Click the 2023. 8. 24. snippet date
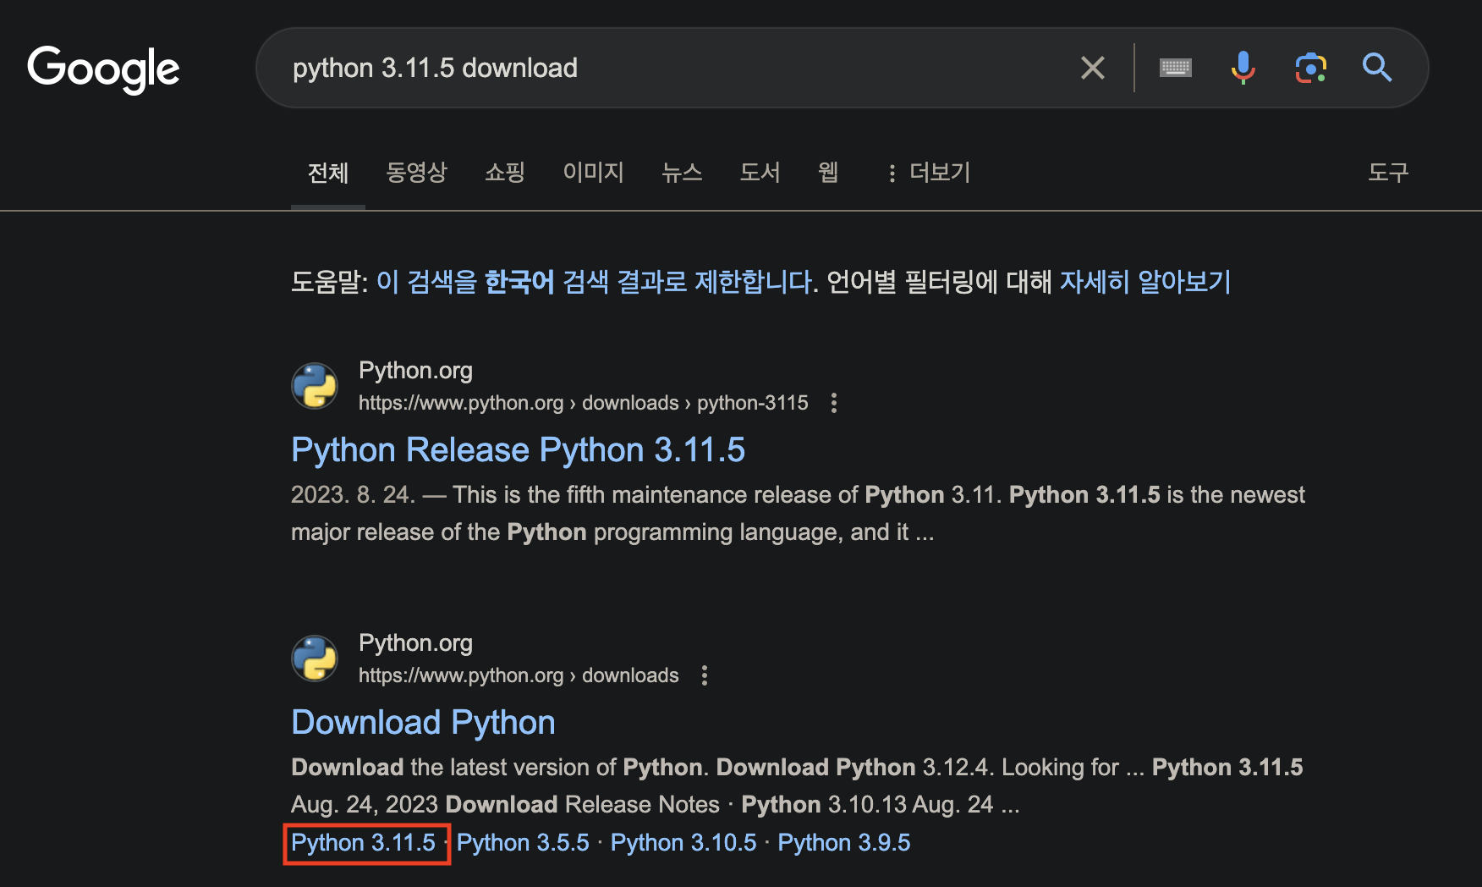The image size is (1482, 887). tap(353, 495)
